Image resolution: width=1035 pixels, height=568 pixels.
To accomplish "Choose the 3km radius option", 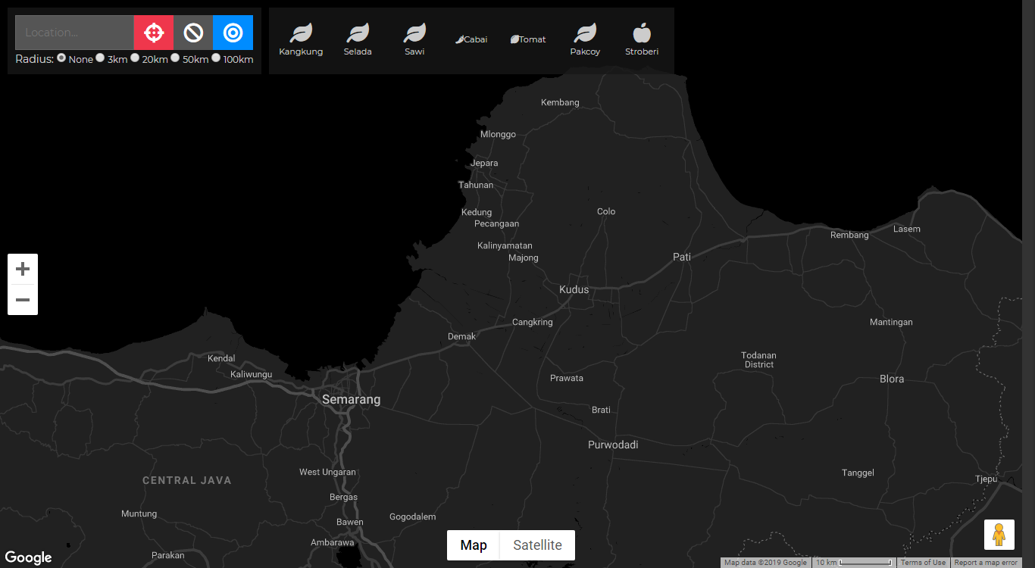I will click(100, 58).
